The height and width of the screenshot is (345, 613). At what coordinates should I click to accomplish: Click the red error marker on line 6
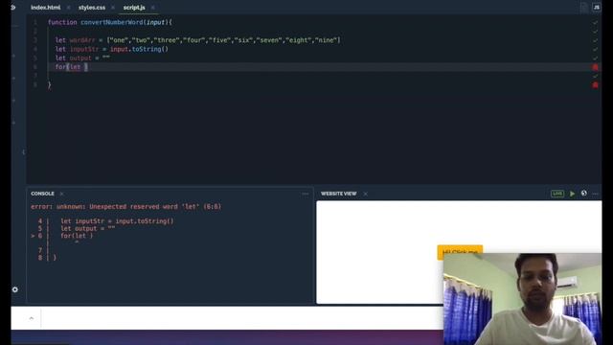[595, 67]
